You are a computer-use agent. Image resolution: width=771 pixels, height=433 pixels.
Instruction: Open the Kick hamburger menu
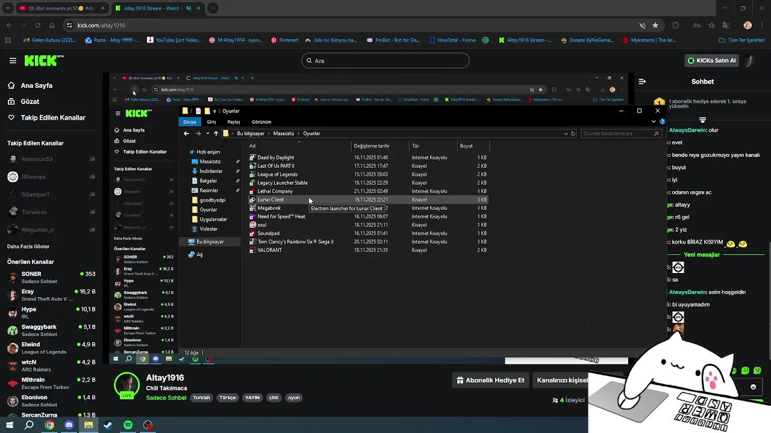point(13,61)
